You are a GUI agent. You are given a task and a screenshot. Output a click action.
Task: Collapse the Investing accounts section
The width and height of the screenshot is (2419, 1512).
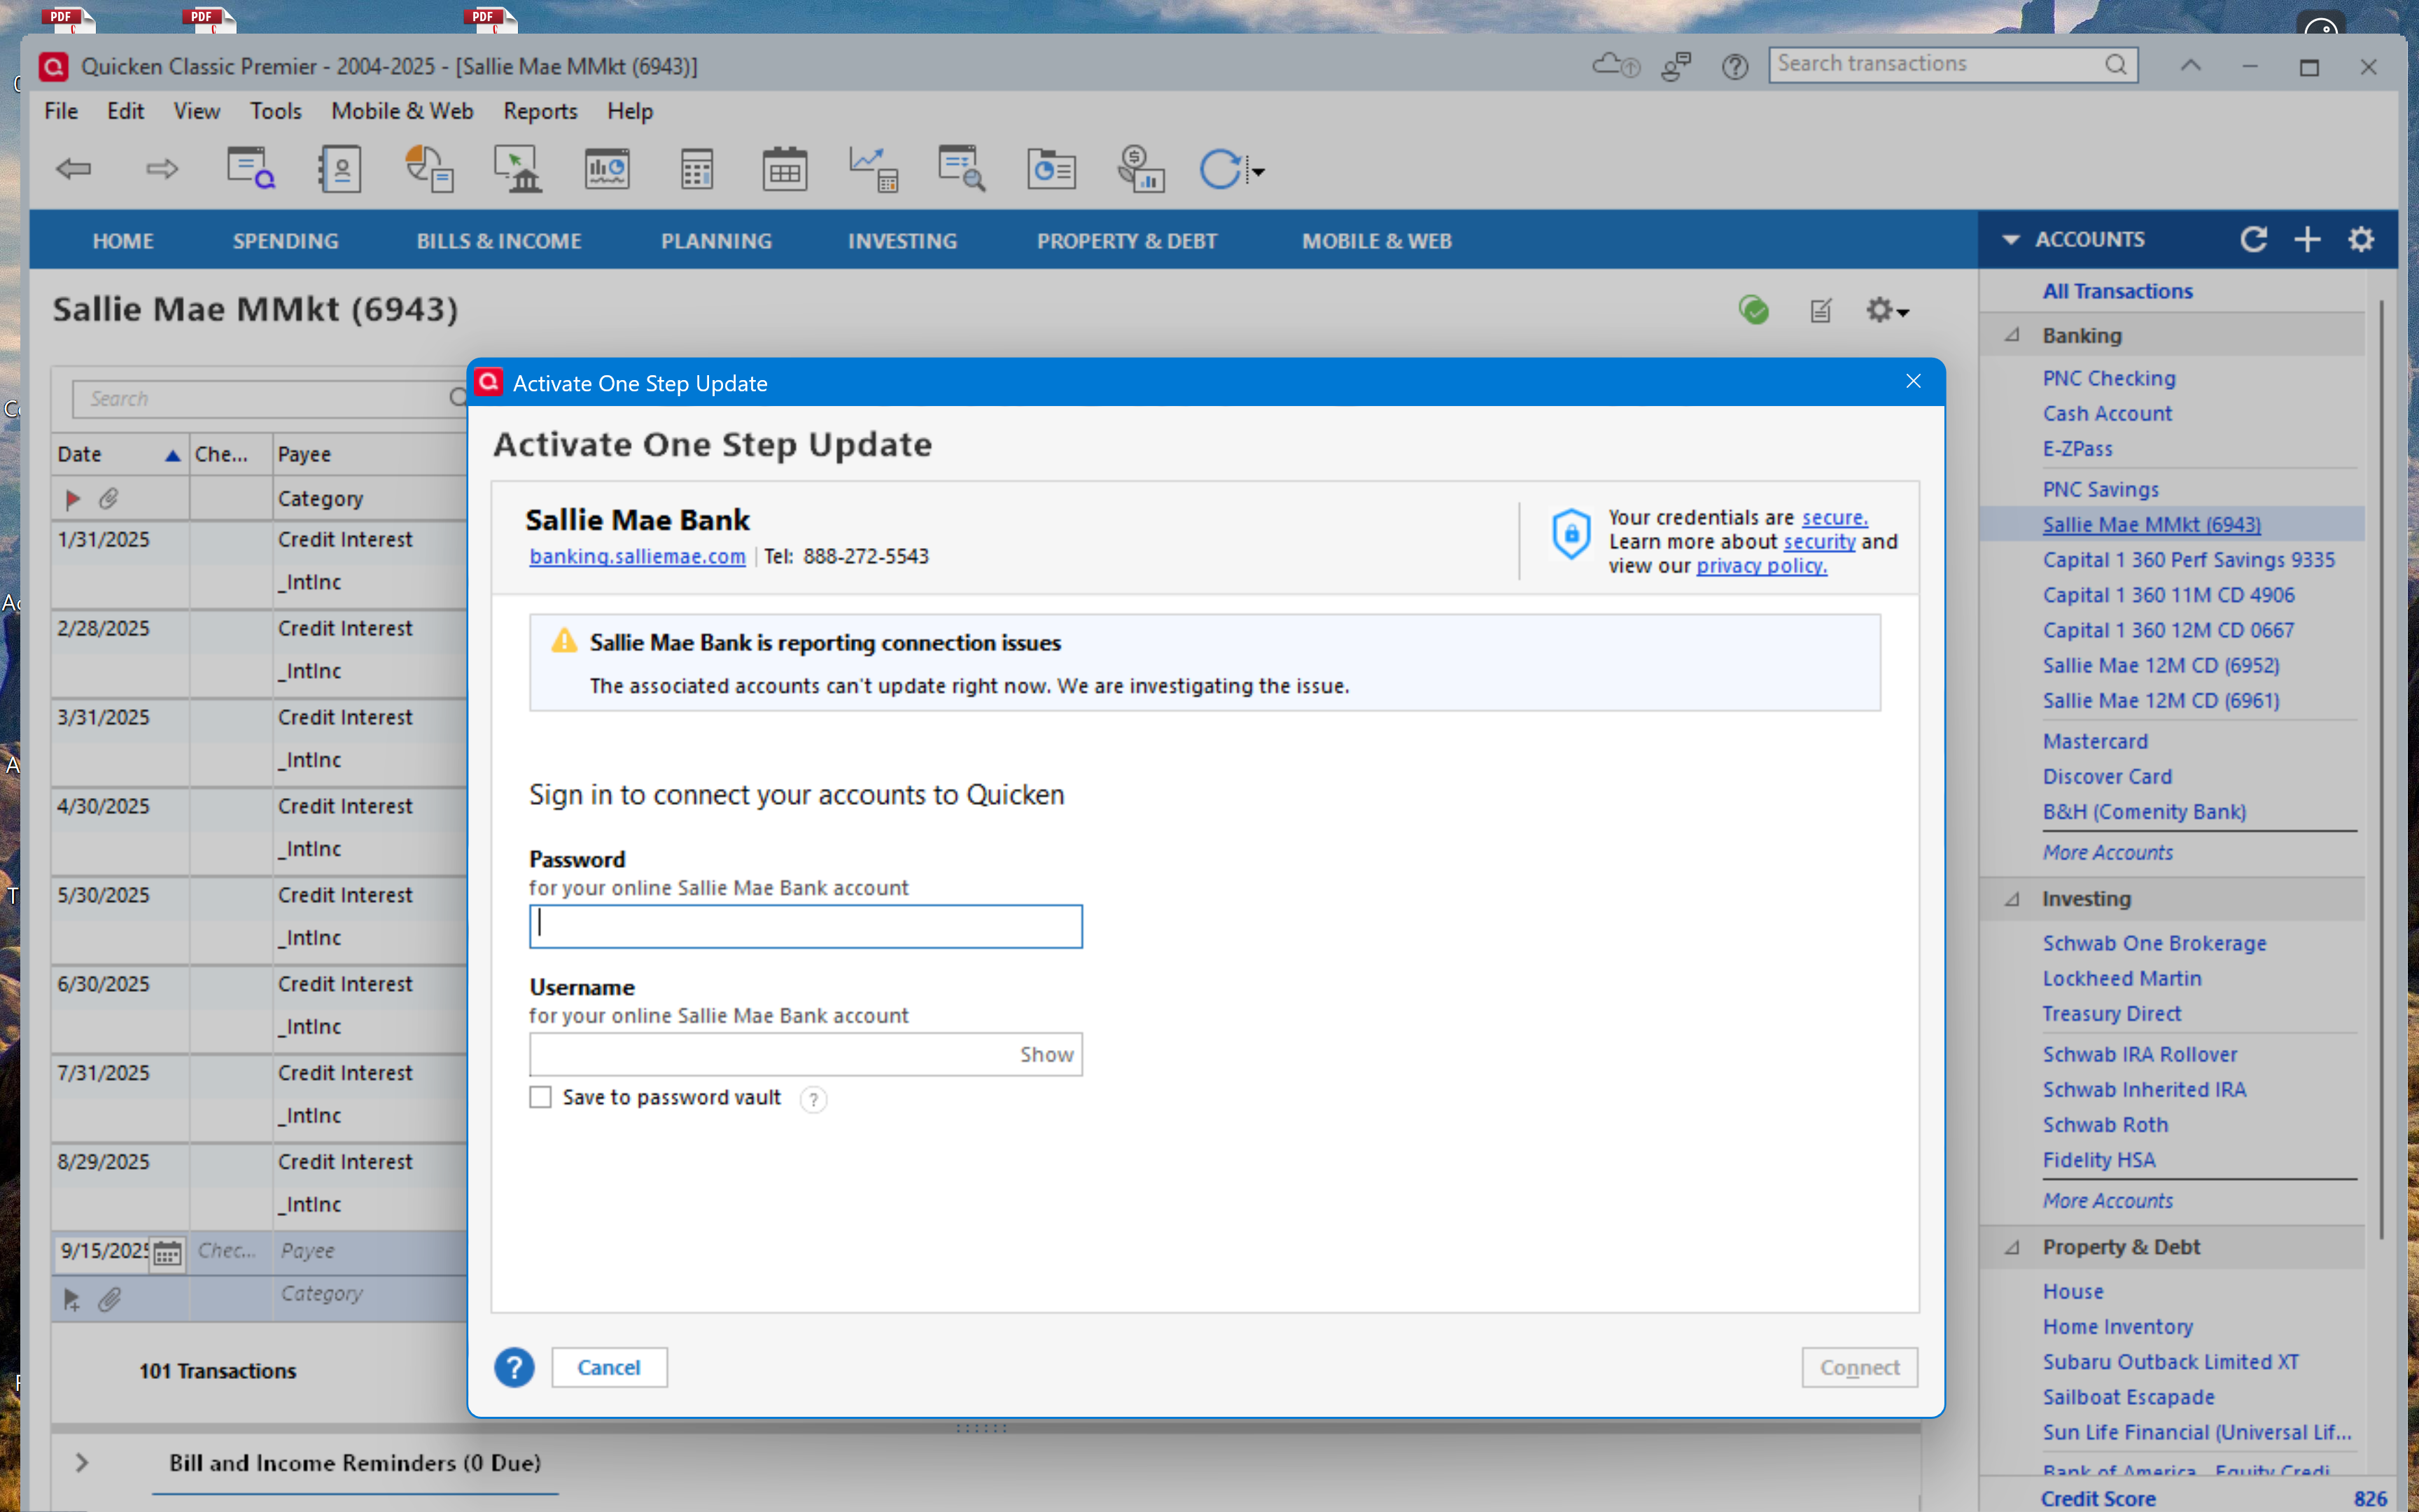point(2012,898)
